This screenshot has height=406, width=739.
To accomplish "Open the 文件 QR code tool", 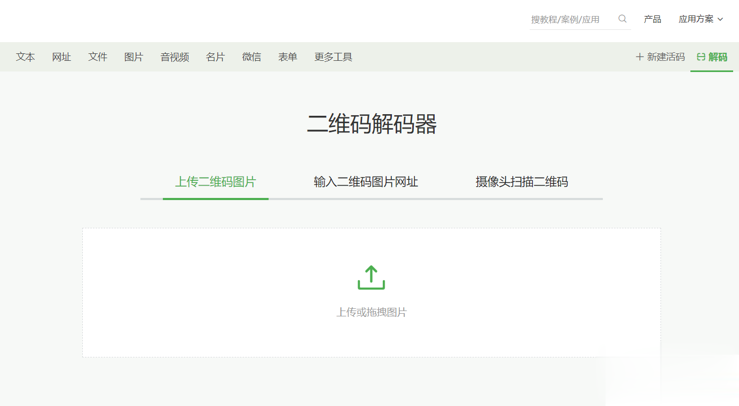I will click(98, 57).
